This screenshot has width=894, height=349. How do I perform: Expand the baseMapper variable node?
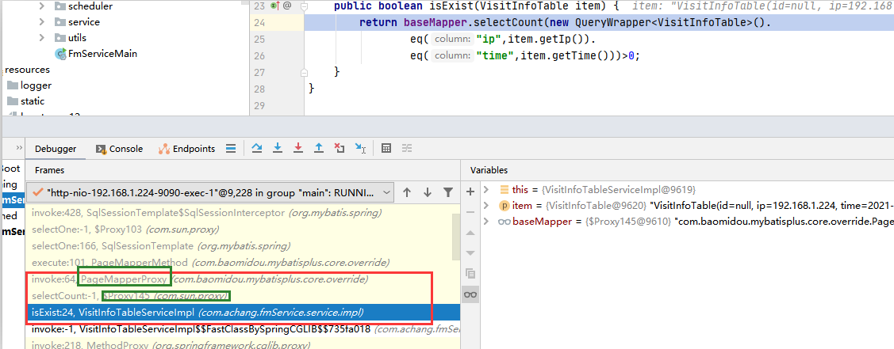coord(486,221)
